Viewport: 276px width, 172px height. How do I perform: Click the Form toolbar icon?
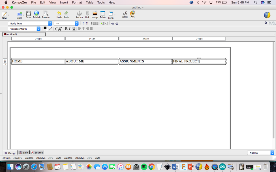point(111,14)
